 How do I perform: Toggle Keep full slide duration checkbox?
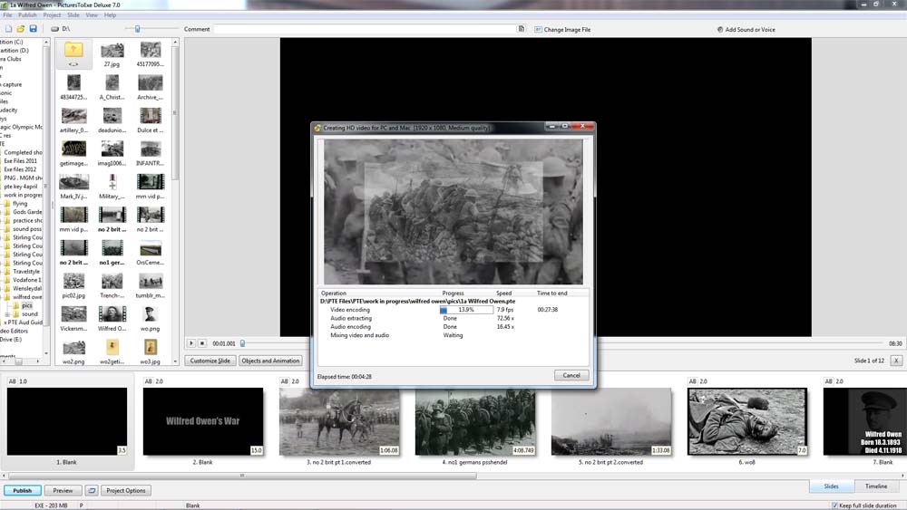[834, 505]
